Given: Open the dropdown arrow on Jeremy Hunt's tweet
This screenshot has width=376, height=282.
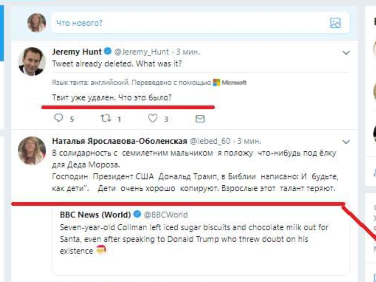Looking at the screenshot, I should [x=346, y=53].
